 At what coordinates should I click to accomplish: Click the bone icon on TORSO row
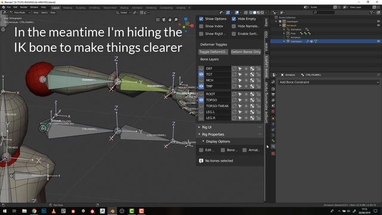(x=252, y=100)
